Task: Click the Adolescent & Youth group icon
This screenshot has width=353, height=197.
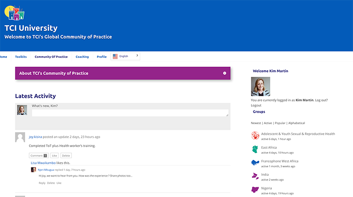Action: click(255, 136)
